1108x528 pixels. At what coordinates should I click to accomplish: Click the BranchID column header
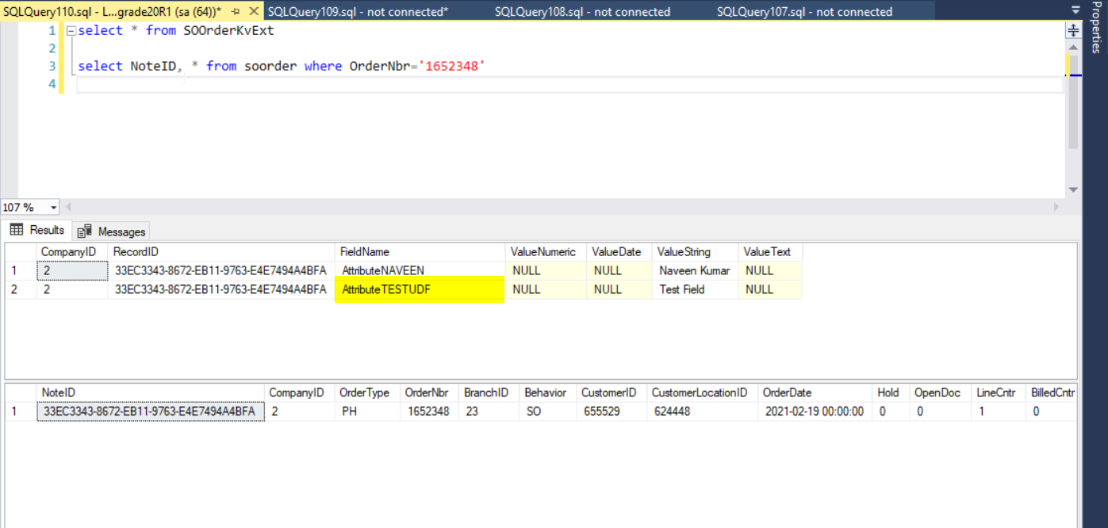489,392
